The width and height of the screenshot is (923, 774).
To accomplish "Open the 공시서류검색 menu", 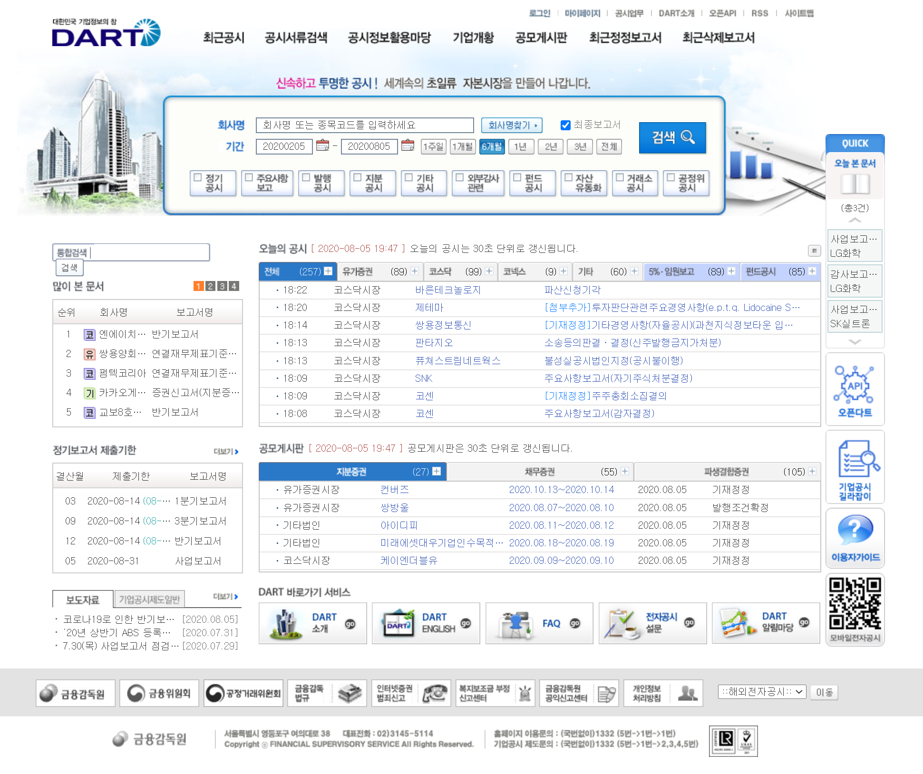I will pos(296,38).
